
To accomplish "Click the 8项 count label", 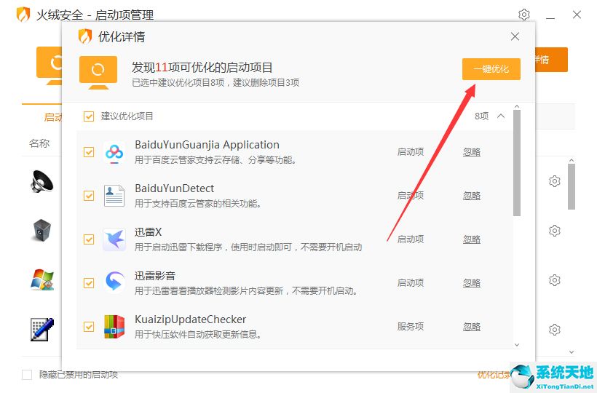I will [x=482, y=116].
